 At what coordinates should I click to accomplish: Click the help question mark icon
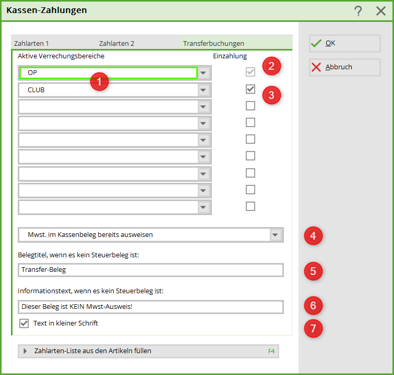click(358, 11)
